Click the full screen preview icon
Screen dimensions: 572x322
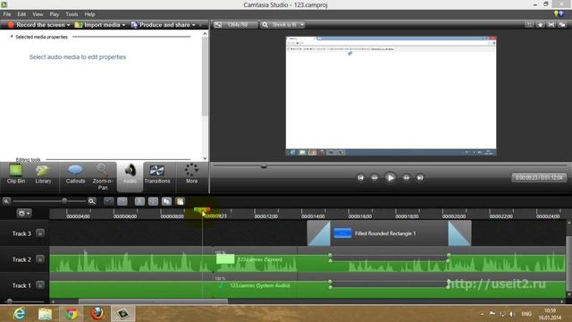(551, 24)
